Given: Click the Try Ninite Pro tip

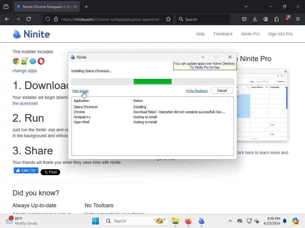Looking at the screenshot, I should coord(205,66).
